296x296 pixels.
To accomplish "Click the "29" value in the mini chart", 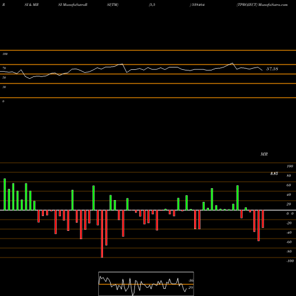I will pyautogui.click(x=191, y=288).
